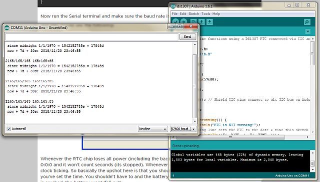Open the Tools menu
Image resolution: width=320 pixels, height=182 pixels.
205,13
